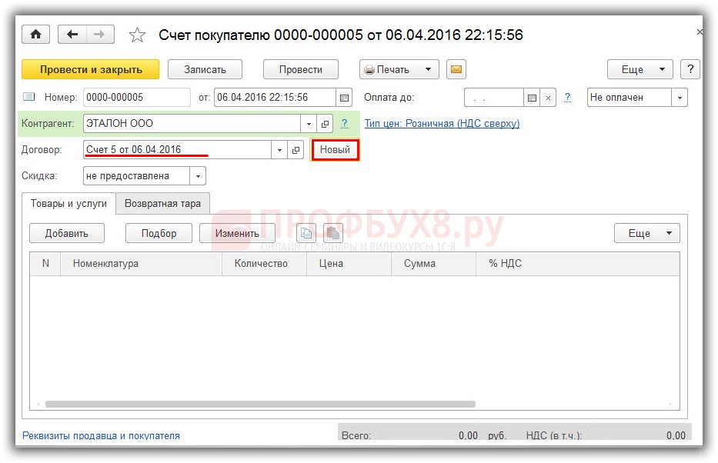Open the Печать dropdown menu

coord(428,69)
